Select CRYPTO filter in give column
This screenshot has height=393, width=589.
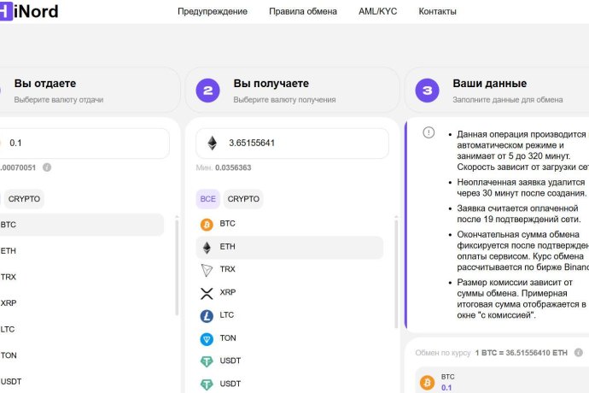tap(24, 199)
